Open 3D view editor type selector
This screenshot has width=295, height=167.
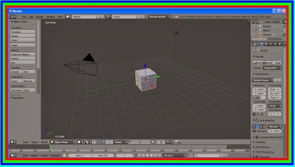(x=13, y=142)
